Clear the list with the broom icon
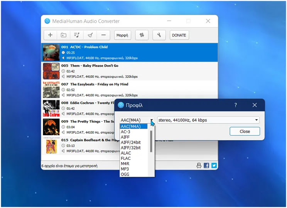Screen dimensions: 287x208 tap(90, 35)
